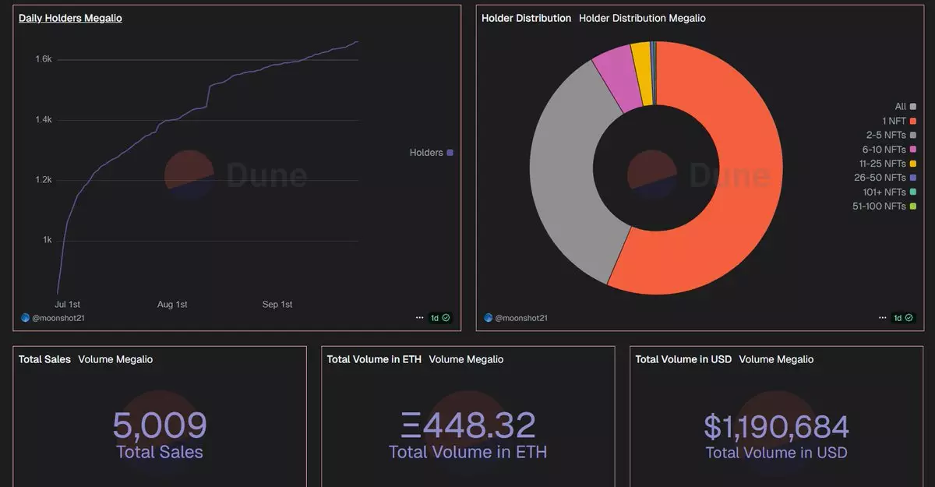Open the more options menu in Daily Holders panel

click(420, 318)
